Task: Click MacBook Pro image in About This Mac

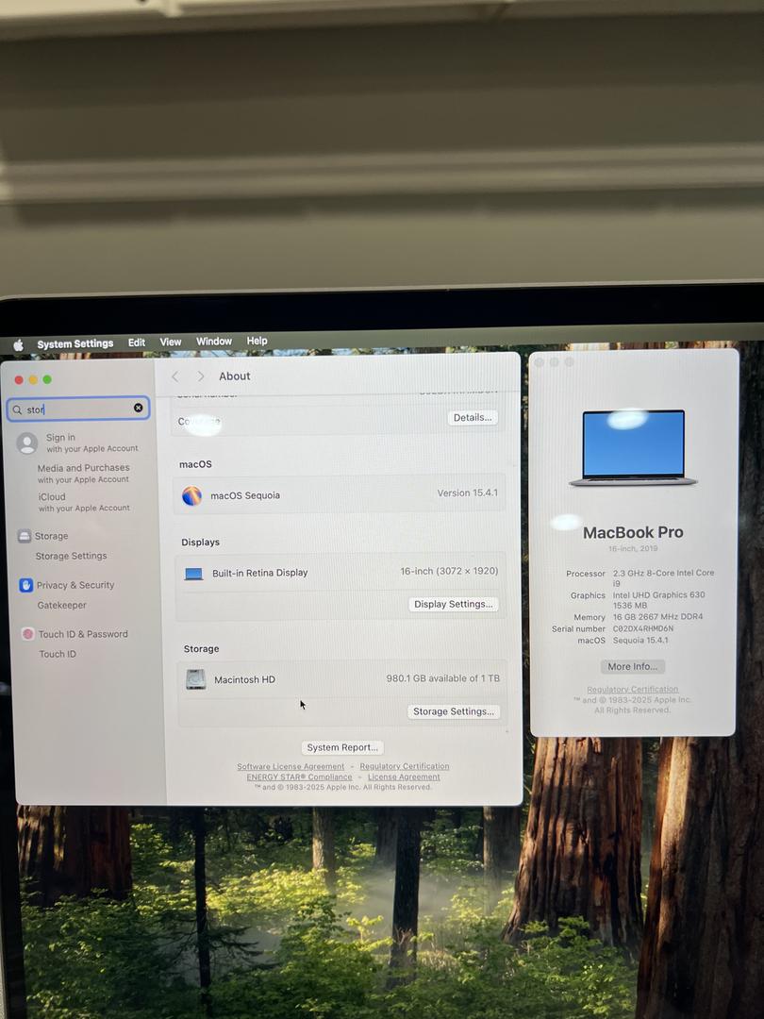Action: pos(633,447)
